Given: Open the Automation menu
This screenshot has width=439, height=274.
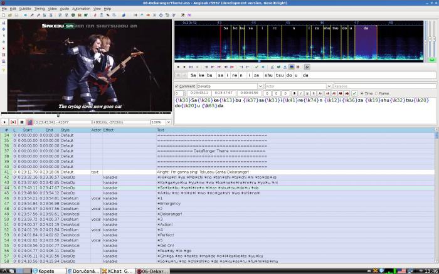Looking at the screenshot, I should click(x=81, y=9).
